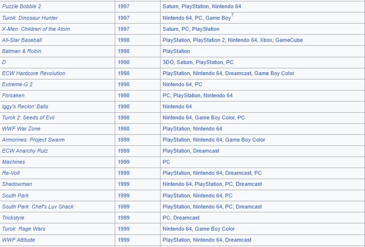Open Turok: Dinosaur Hunter article link
Viewport: 365px width, 247px height.
(x=30, y=18)
